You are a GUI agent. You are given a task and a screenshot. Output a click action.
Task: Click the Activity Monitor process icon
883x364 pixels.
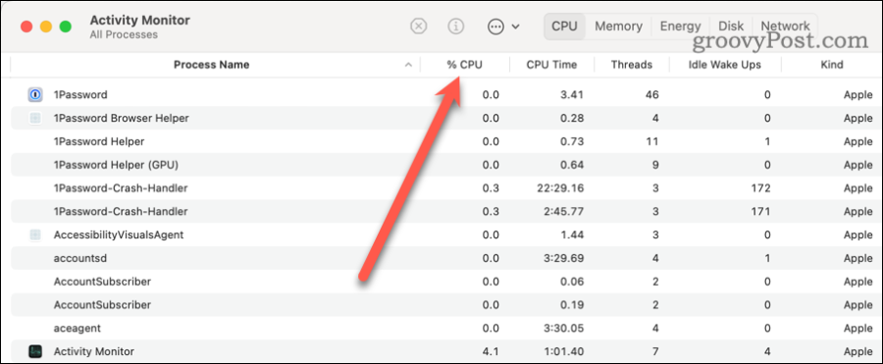35,351
